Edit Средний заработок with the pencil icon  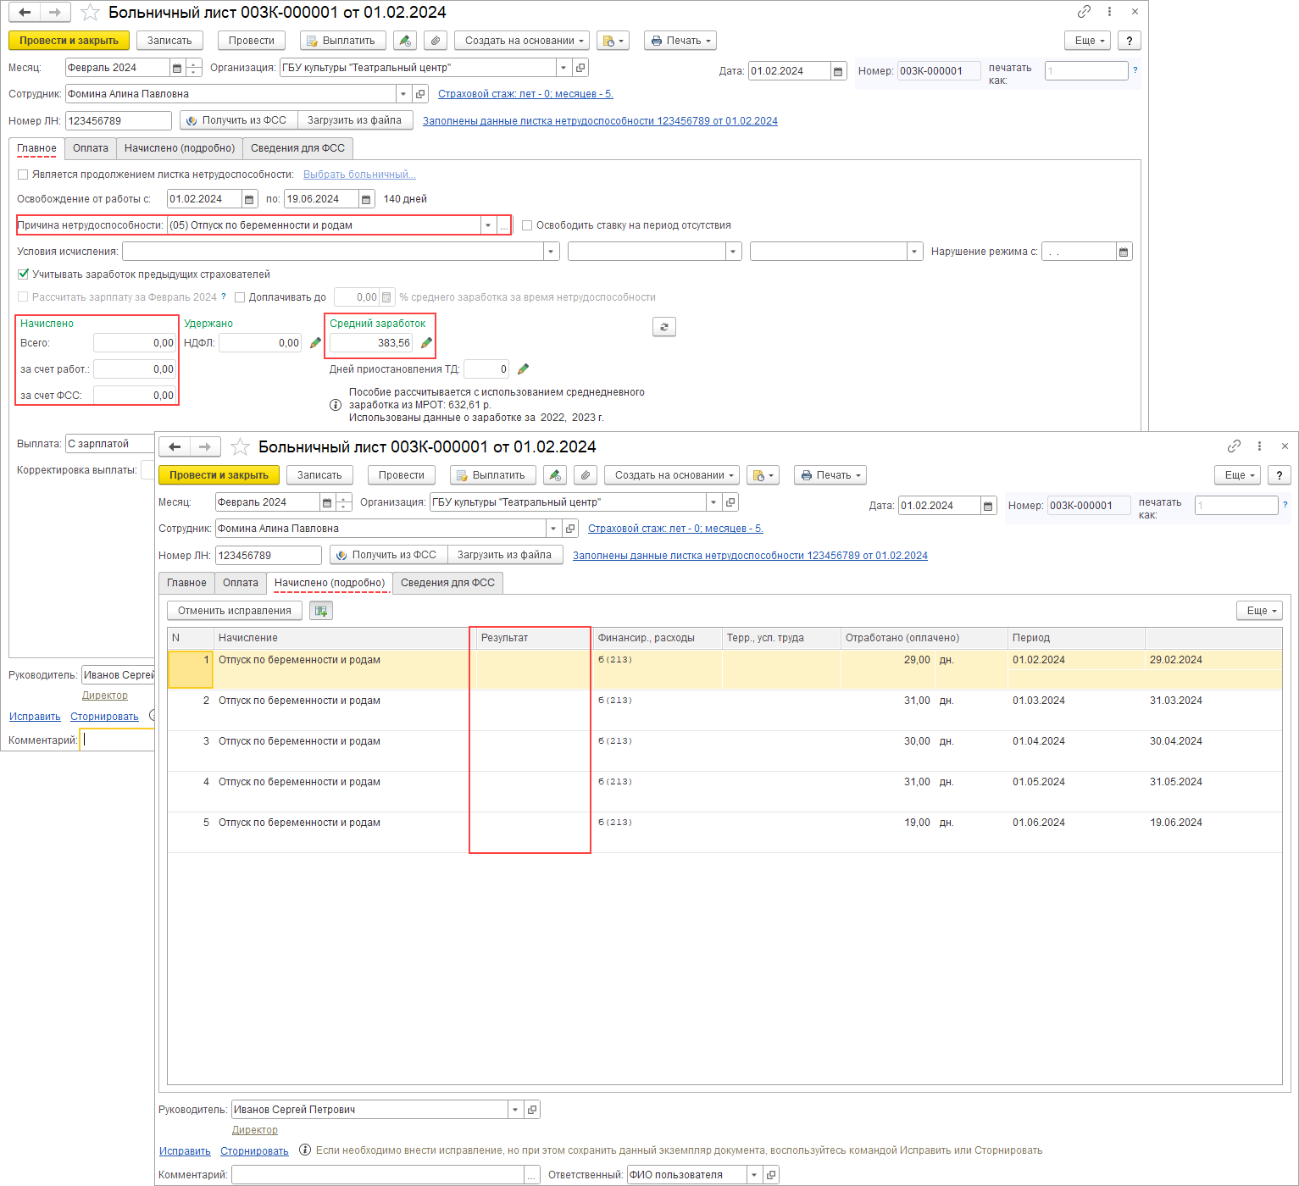click(x=426, y=343)
